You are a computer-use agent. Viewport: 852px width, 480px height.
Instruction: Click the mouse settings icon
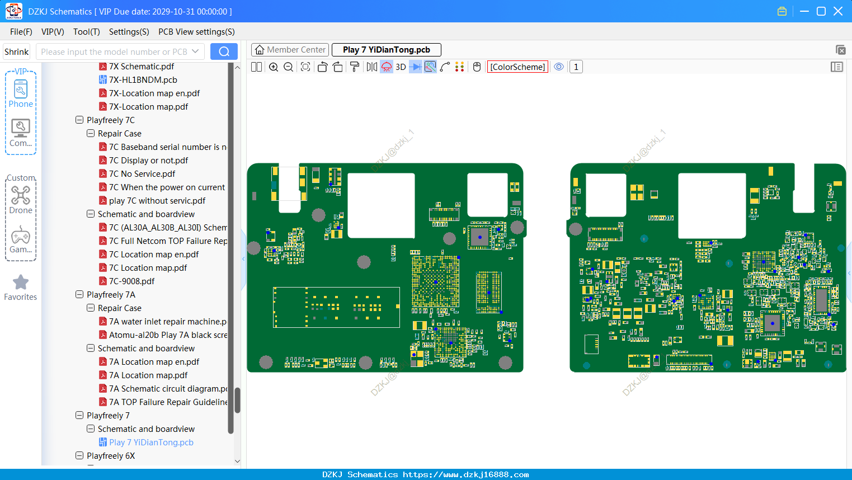477,67
